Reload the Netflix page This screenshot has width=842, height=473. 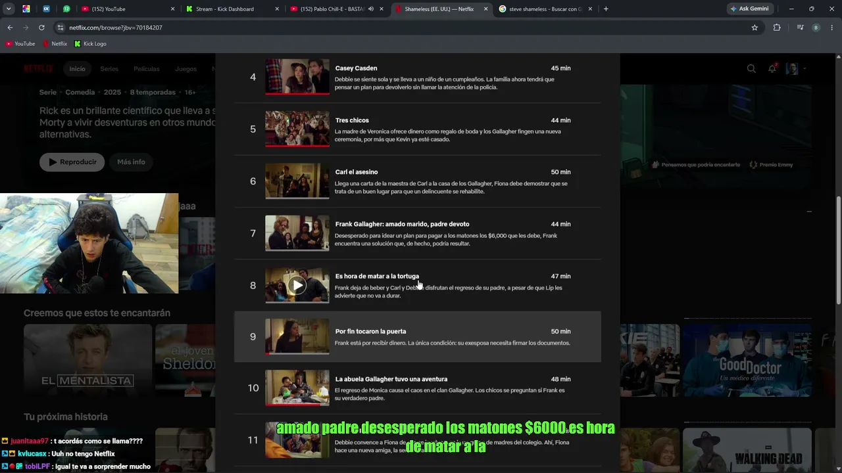tap(41, 28)
